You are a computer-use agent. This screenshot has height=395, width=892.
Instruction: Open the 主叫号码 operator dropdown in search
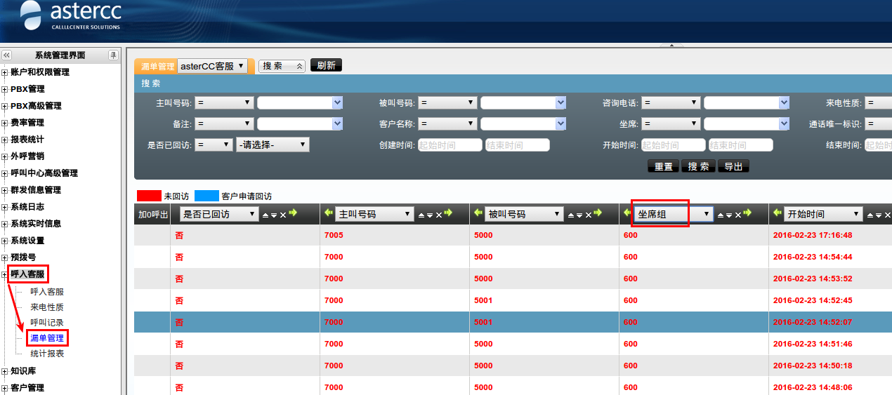(224, 103)
